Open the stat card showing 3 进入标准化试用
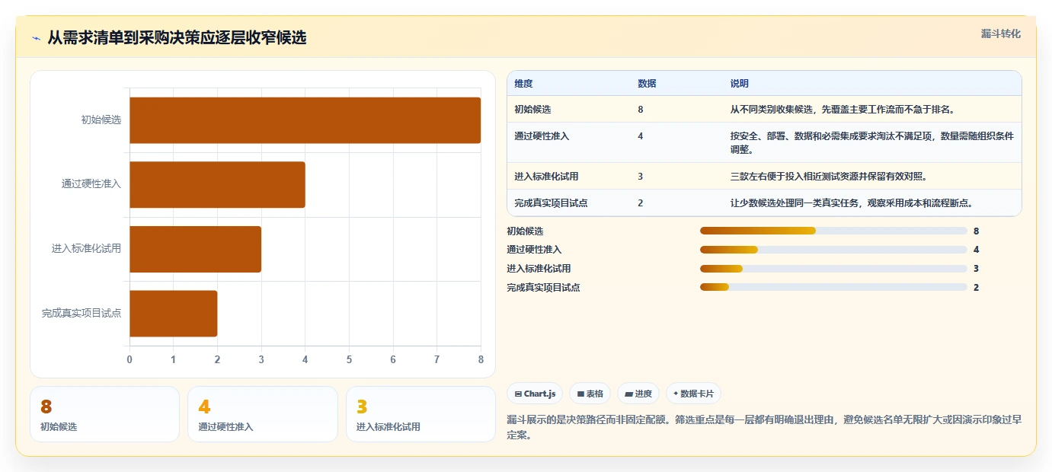The image size is (1052, 472). coord(420,414)
